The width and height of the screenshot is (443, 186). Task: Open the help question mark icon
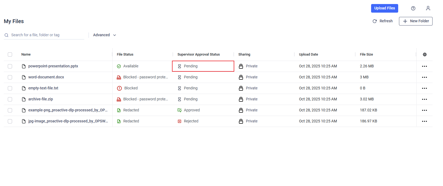coord(413,8)
